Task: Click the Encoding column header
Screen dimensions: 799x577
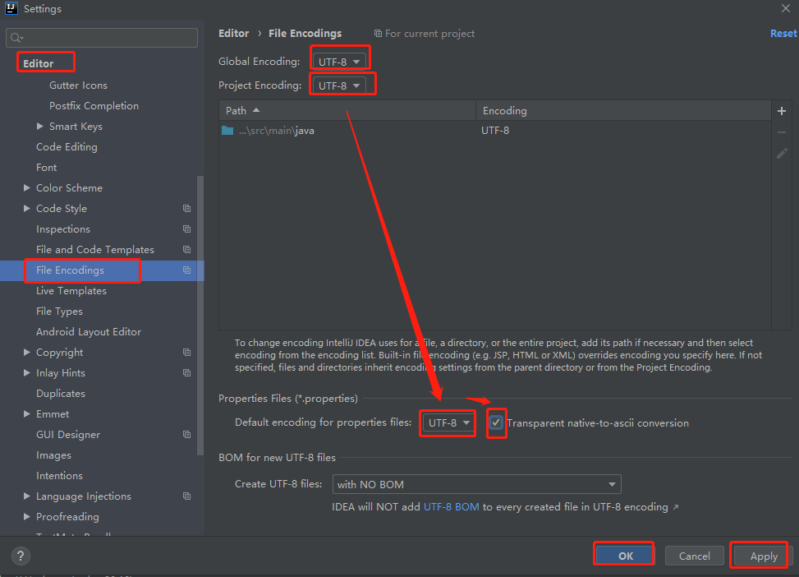Action: coord(623,110)
